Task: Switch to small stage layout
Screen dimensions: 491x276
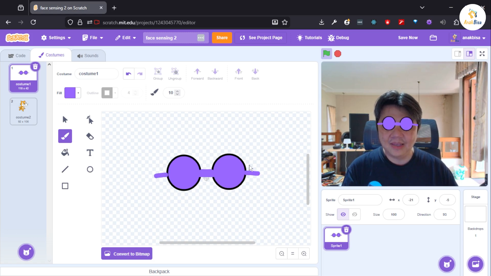Action: (457, 54)
